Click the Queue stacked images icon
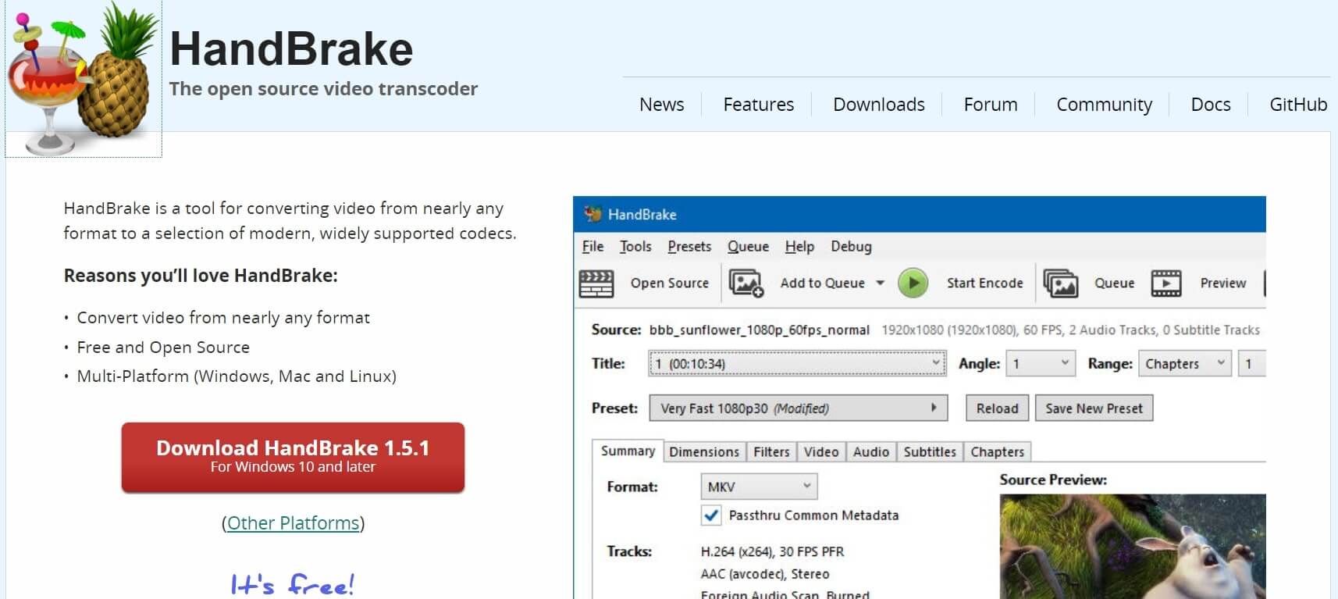This screenshot has height=599, width=1338. (x=1061, y=283)
